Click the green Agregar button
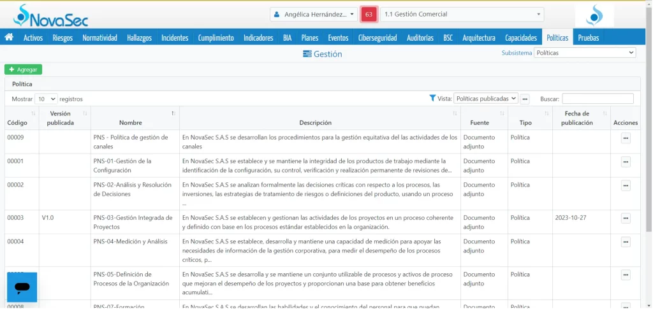This screenshot has height=309, width=653. [24, 69]
